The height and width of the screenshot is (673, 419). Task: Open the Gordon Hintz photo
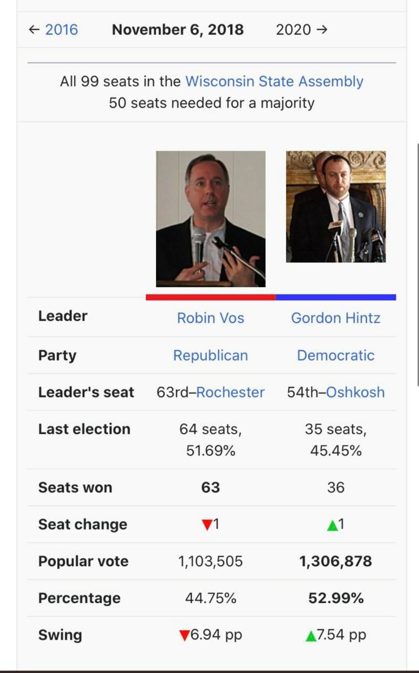336,207
